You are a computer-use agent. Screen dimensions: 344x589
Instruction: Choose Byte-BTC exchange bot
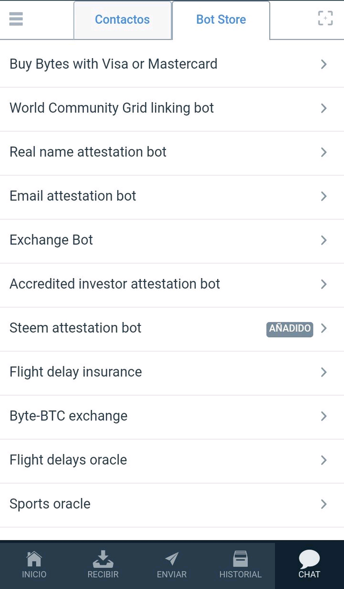point(172,416)
